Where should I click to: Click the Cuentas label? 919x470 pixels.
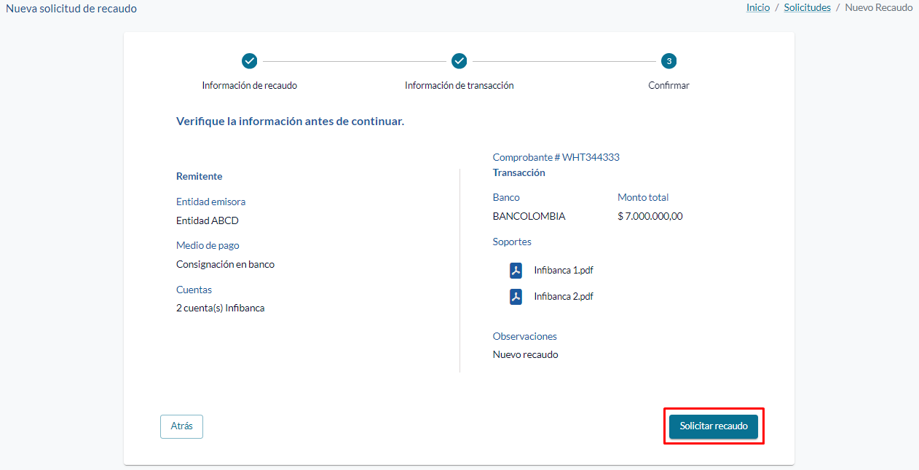click(194, 290)
